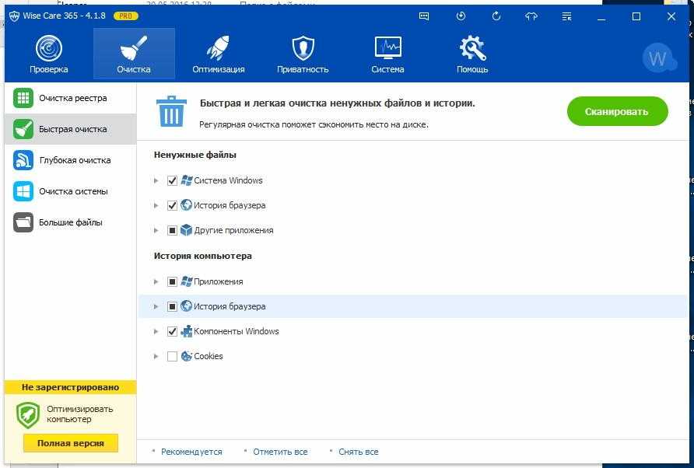The height and width of the screenshot is (468, 694).
Task: Click the Другие приложения cube icon
Action: (x=186, y=230)
